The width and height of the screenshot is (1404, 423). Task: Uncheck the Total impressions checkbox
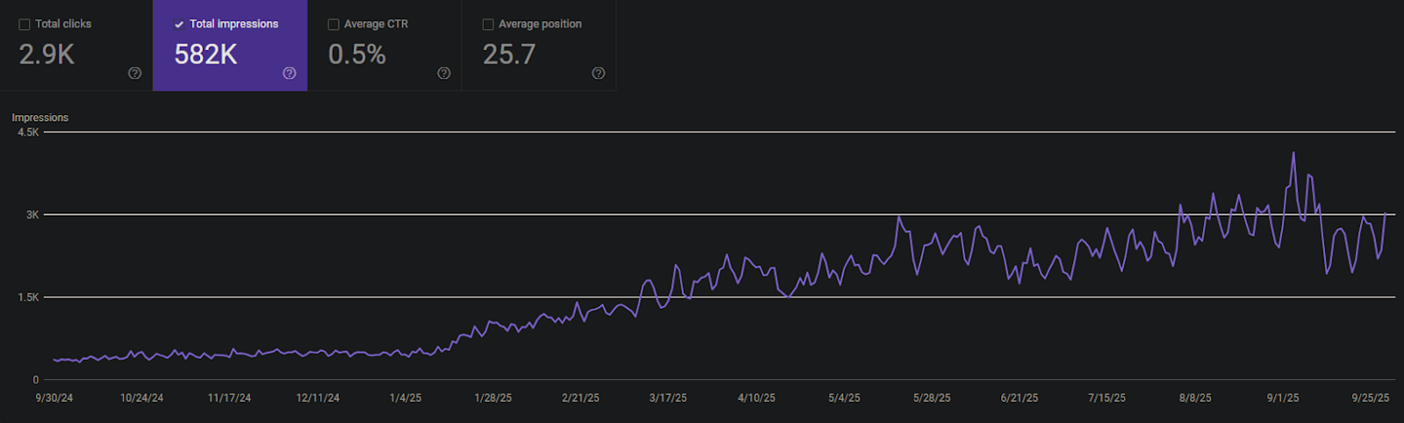pyautogui.click(x=179, y=25)
